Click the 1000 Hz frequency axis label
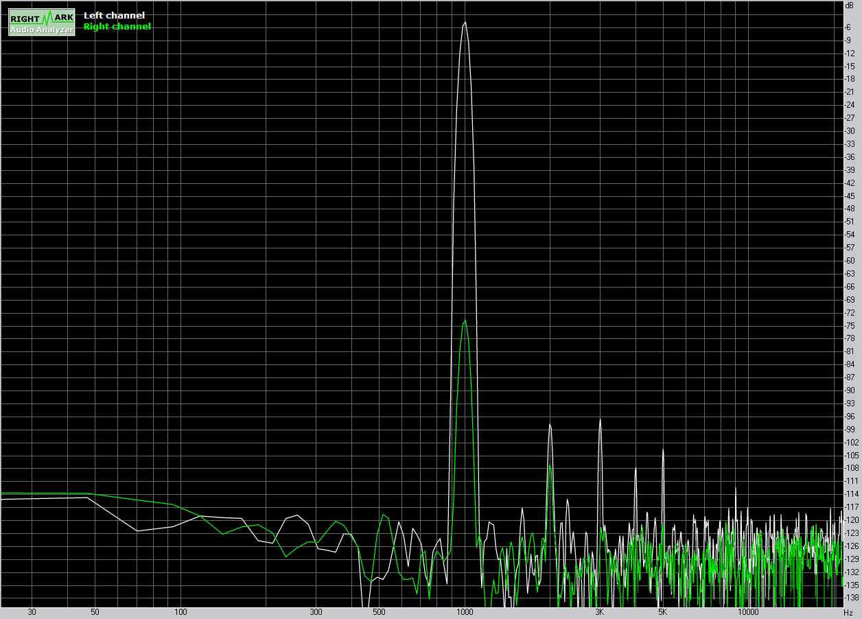 click(x=465, y=612)
